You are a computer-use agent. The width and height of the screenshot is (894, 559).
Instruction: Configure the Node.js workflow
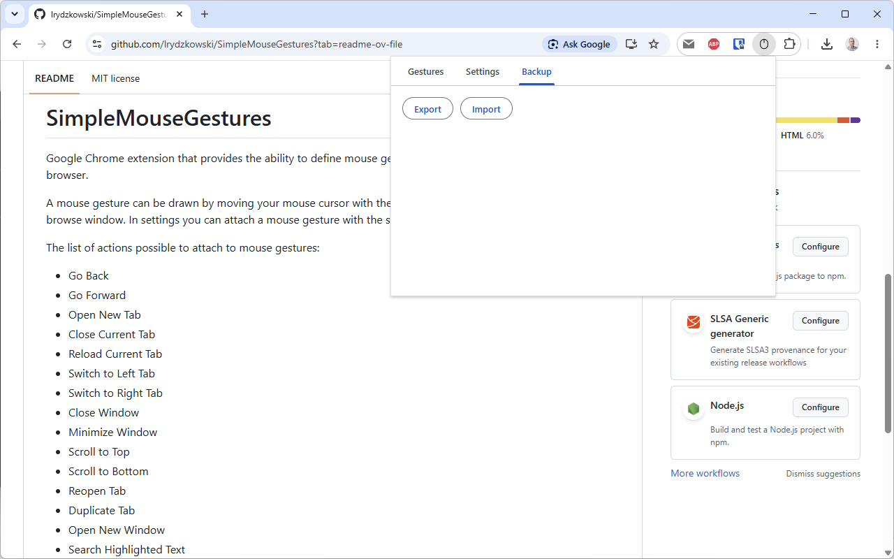pos(821,407)
